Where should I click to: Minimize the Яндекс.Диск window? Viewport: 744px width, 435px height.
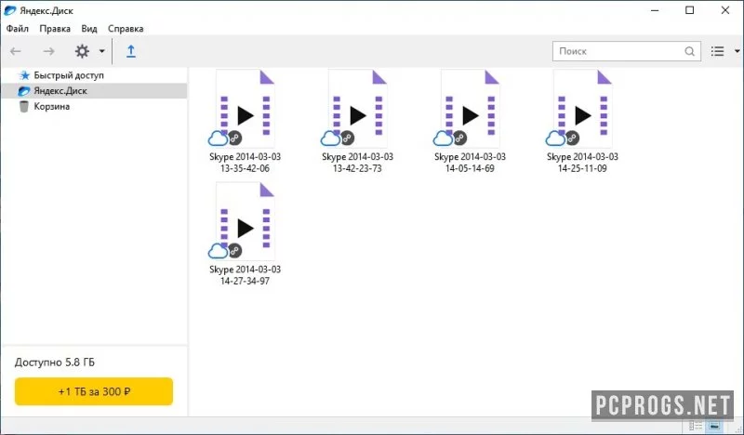655,10
